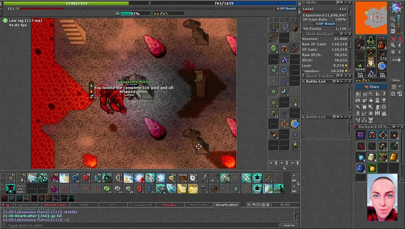Image resolution: width=405 pixels, height=229 pixels.
Task: Expand the Quest Tracker with plus button
Action: point(346,76)
